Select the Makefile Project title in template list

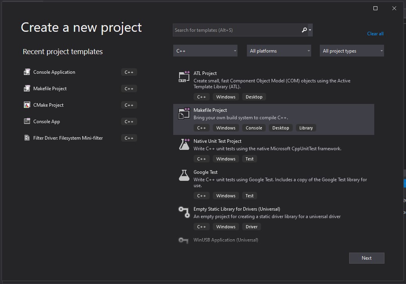coord(210,110)
